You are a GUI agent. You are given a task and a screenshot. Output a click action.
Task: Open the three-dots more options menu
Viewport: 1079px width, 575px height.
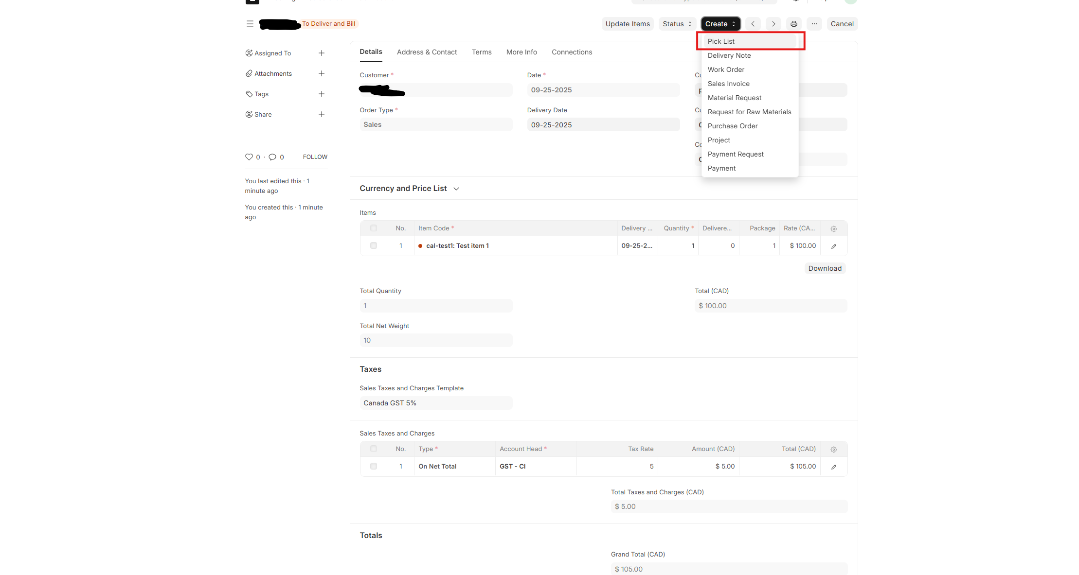click(x=814, y=24)
